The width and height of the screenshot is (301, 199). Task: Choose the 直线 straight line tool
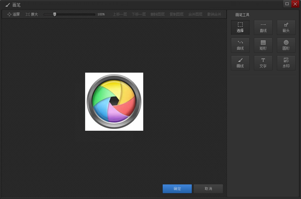(x=263, y=27)
